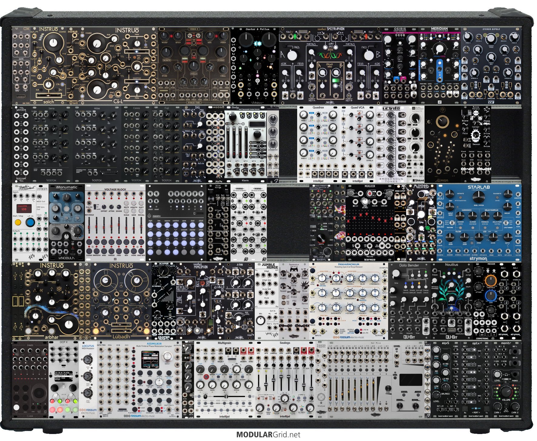Click the 'SPECTRAPHON' module title

[336, 29]
